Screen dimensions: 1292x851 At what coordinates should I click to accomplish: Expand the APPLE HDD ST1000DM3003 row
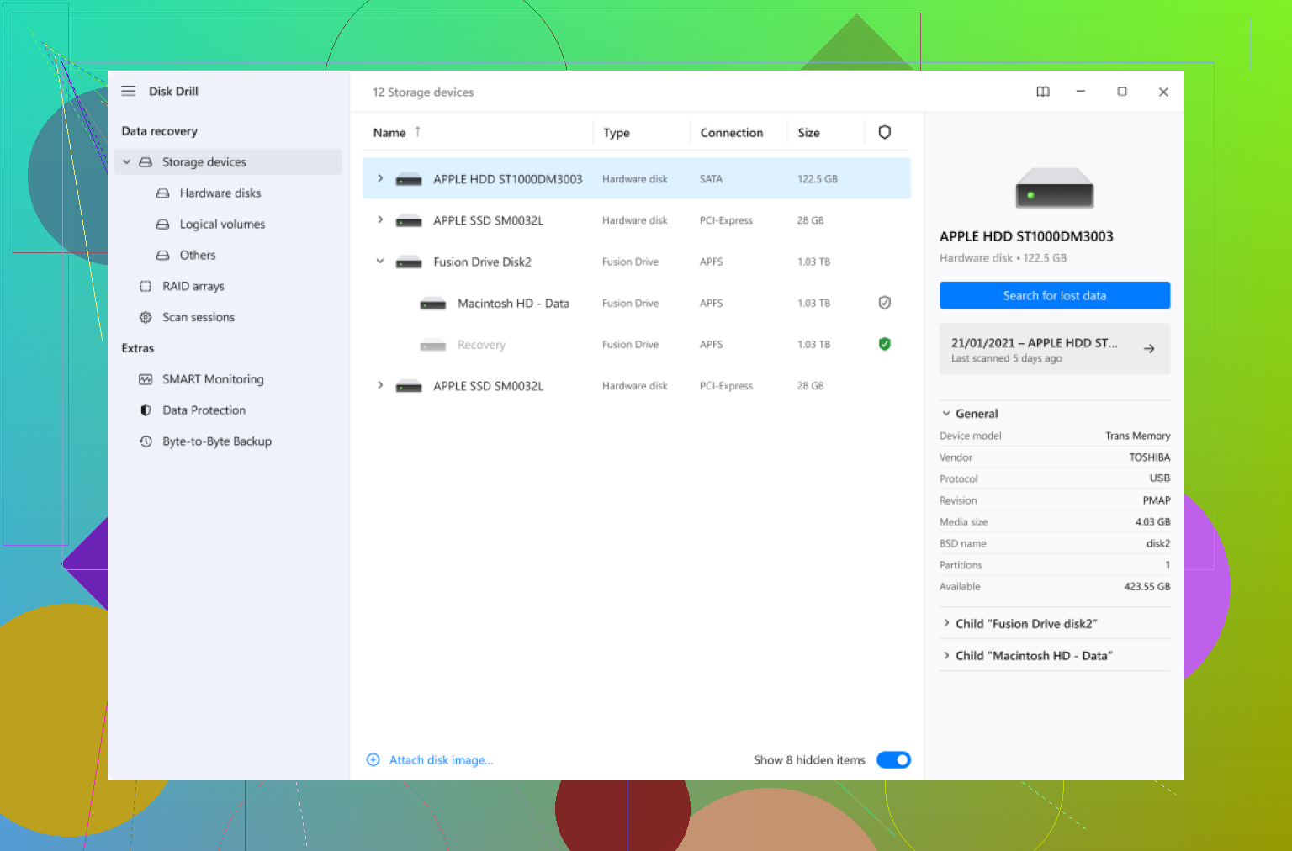click(380, 178)
